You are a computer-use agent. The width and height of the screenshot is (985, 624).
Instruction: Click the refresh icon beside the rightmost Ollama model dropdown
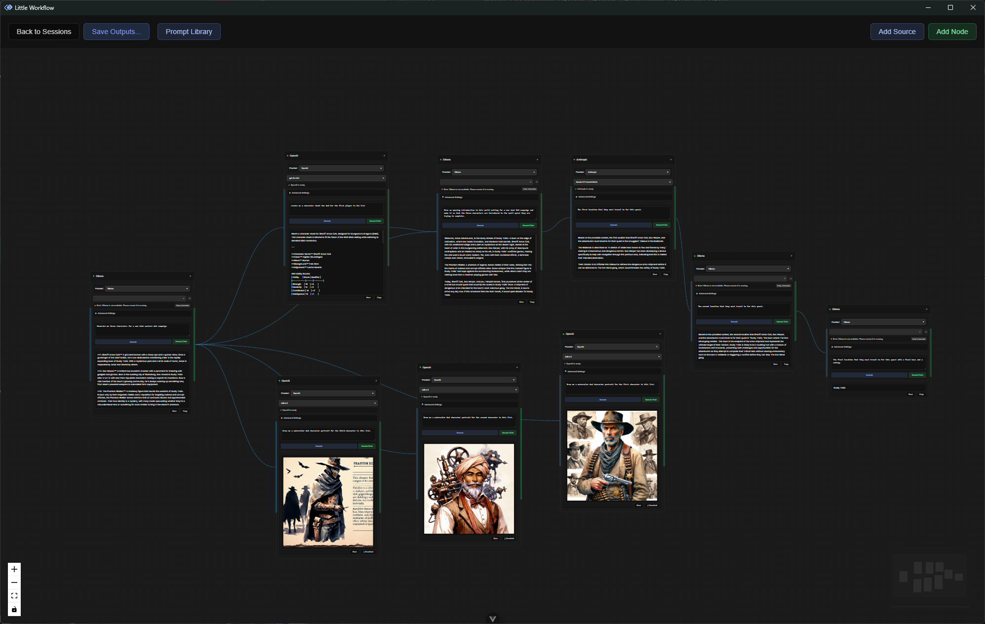926,332
